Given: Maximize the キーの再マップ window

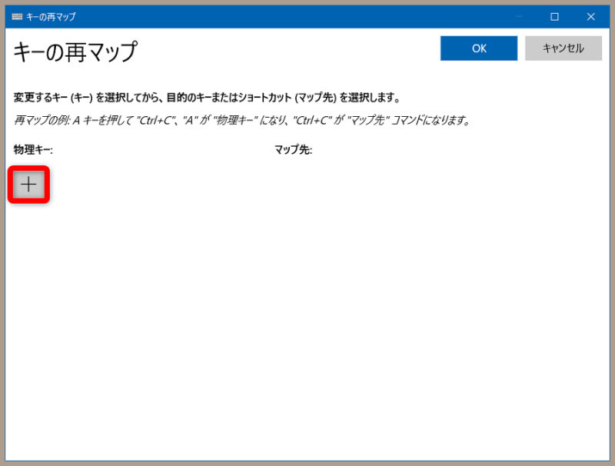Looking at the screenshot, I should click(554, 17).
